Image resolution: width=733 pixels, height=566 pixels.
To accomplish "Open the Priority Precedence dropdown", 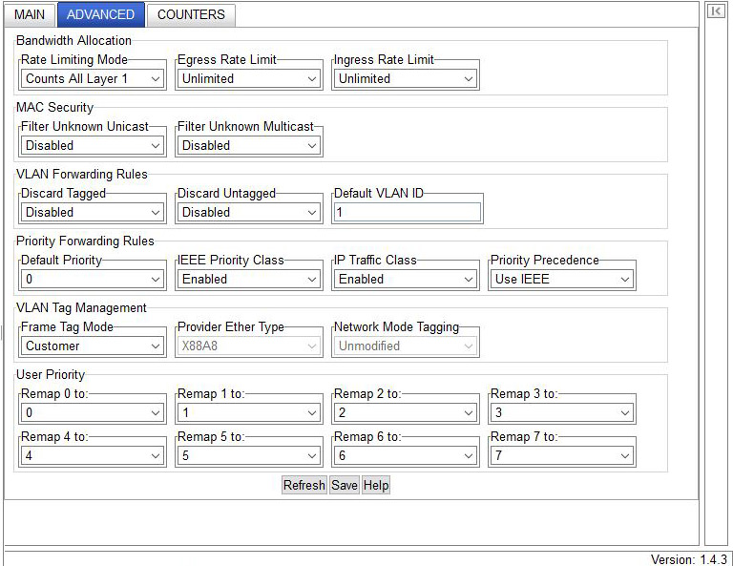I will [562, 280].
